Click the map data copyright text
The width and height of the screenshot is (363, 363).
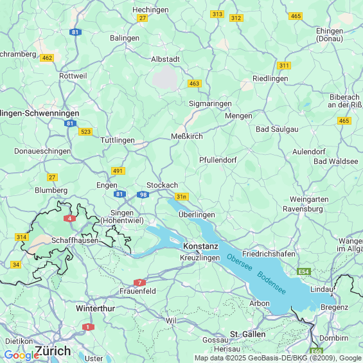pos(278,358)
